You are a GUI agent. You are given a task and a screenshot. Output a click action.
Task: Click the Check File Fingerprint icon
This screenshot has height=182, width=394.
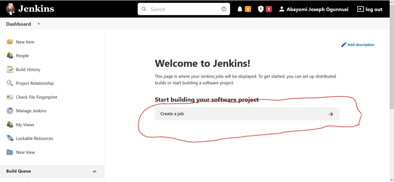[9, 97]
